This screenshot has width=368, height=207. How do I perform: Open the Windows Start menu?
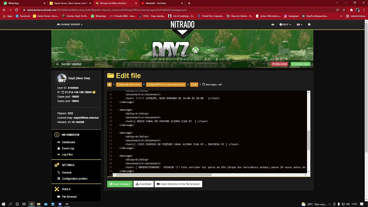click(x=3, y=204)
